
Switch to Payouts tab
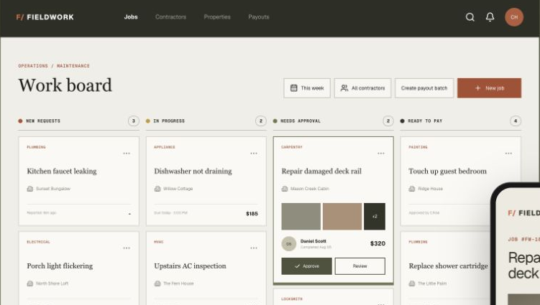tap(259, 17)
